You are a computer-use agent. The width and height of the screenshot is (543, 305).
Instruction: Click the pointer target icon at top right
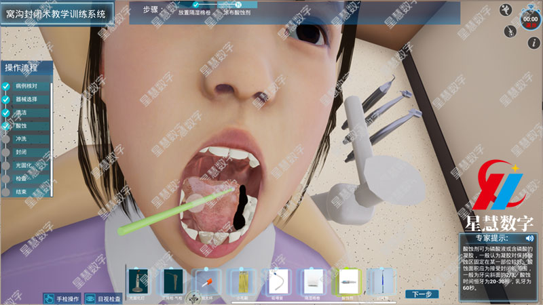(510, 31)
